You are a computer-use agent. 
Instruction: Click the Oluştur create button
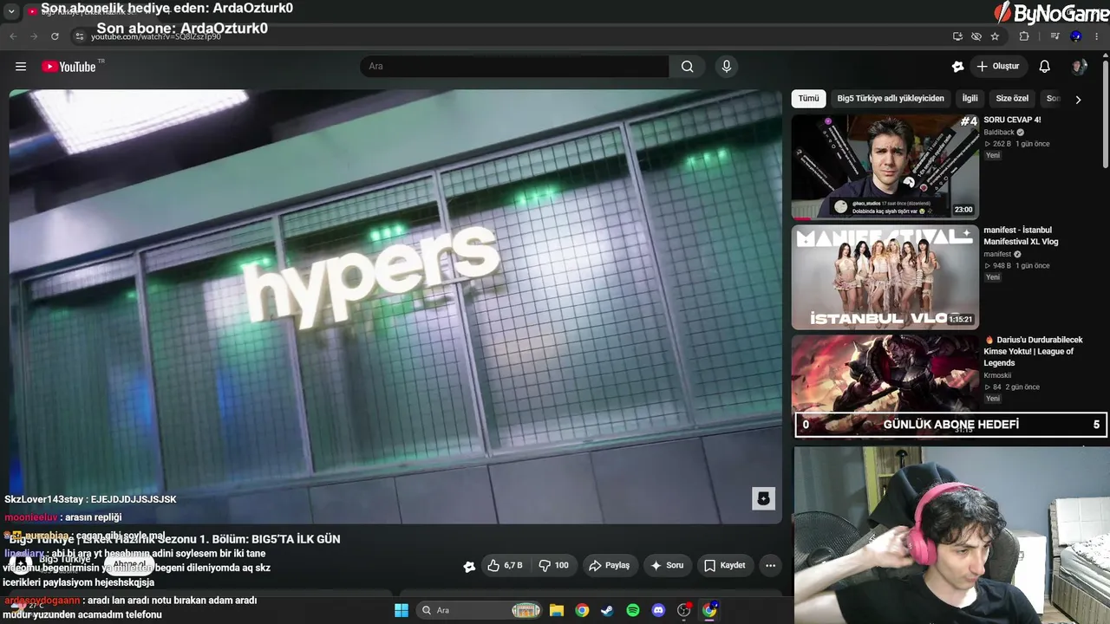point(998,67)
